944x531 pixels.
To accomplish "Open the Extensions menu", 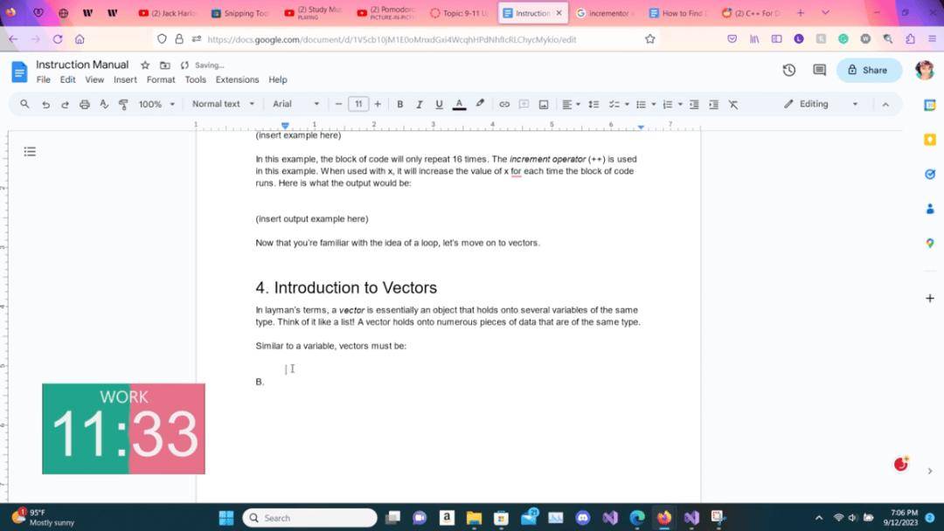I will click(x=237, y=79).
